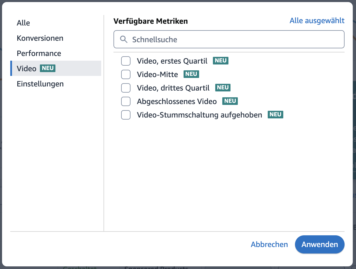Click the NEU badge next to Abgeschlossenes Video
356x269 pixels.
tap(230, 101)
